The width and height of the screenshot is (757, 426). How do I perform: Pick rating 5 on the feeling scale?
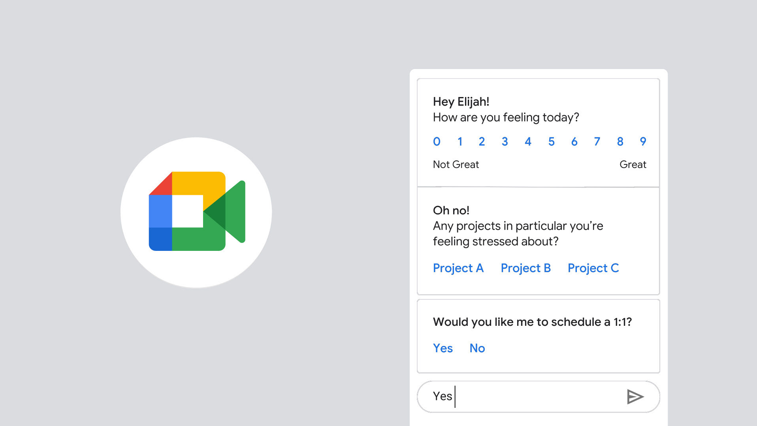(551, 142)
